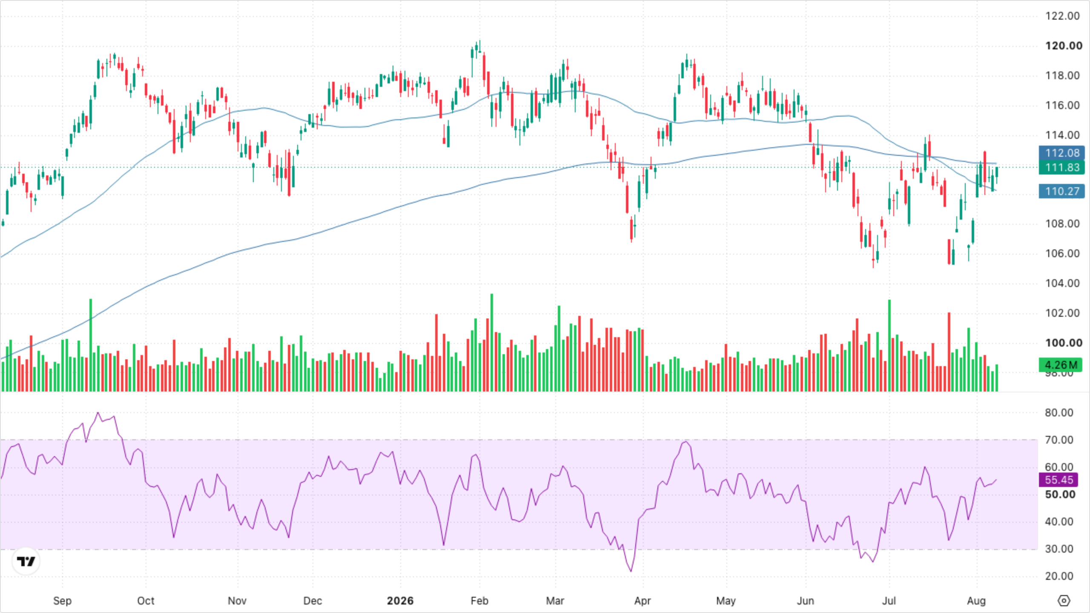Click the 104.00 price scale label

click(x=1063, y=283)
